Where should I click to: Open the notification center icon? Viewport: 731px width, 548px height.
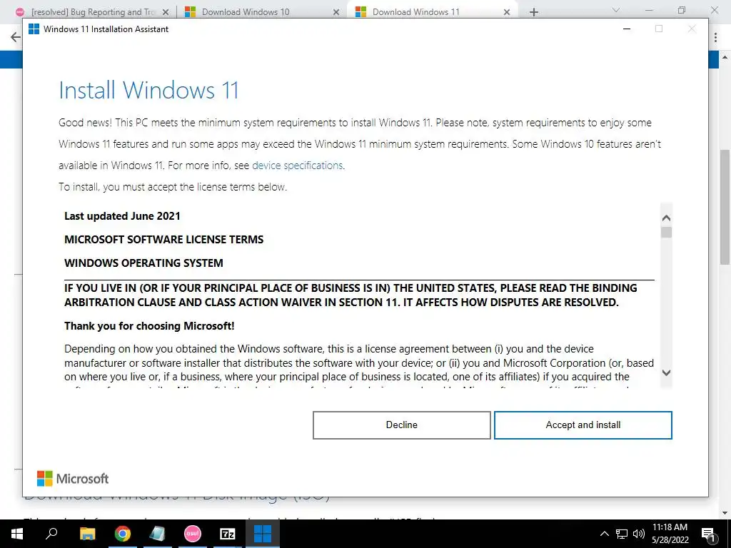(x=709, y=534)
